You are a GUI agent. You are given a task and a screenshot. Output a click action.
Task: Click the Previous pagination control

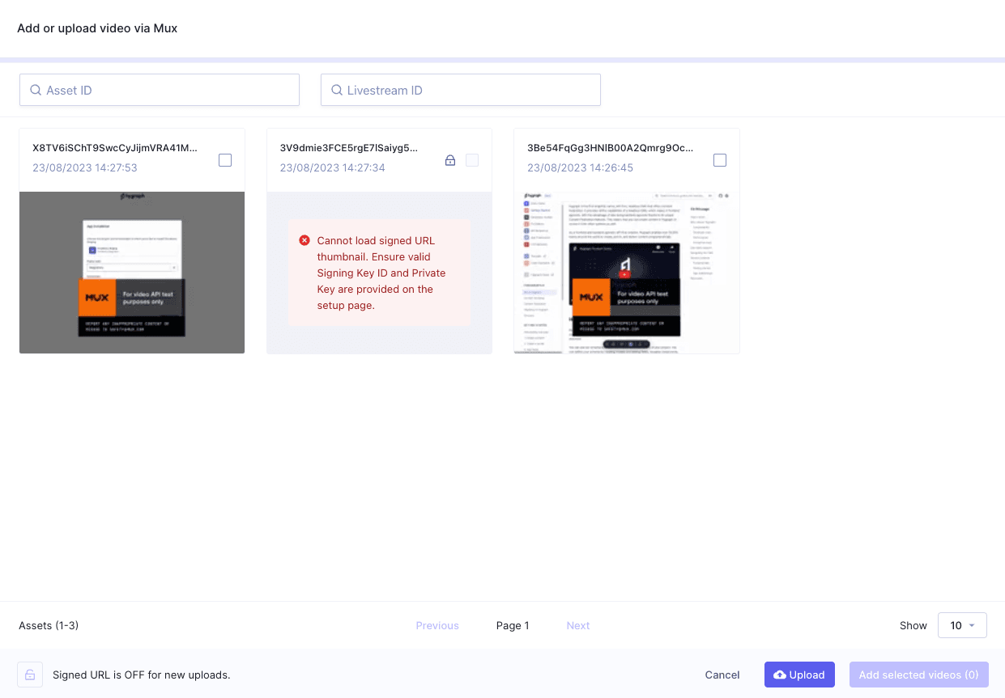tap(437, 625)
